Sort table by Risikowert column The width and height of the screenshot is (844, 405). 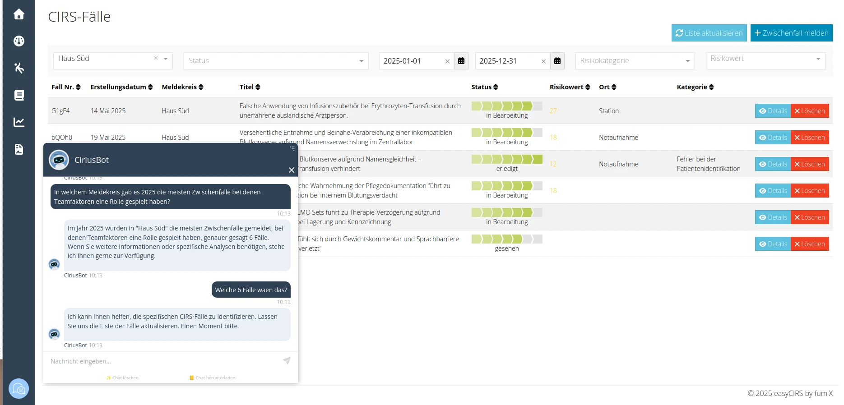click(x=570, y=87)
